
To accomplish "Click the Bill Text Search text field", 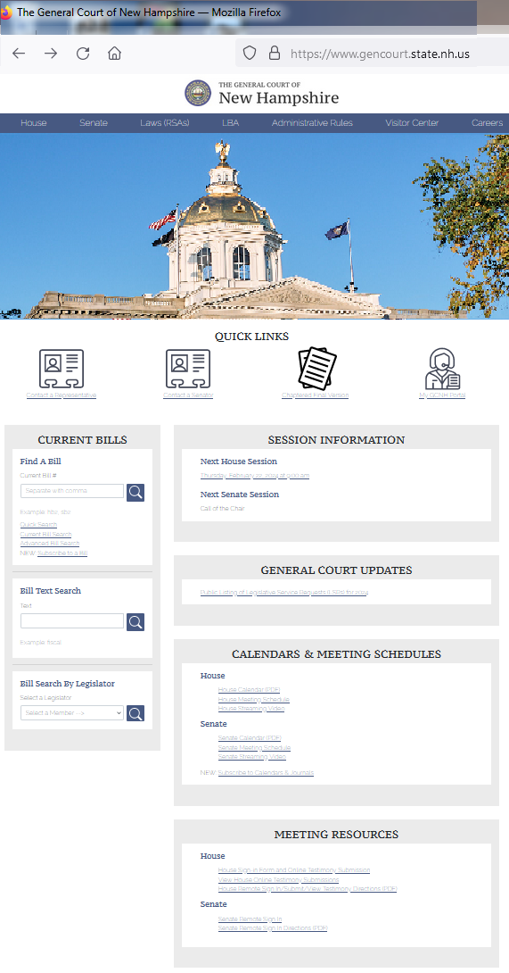I will 72,620.
